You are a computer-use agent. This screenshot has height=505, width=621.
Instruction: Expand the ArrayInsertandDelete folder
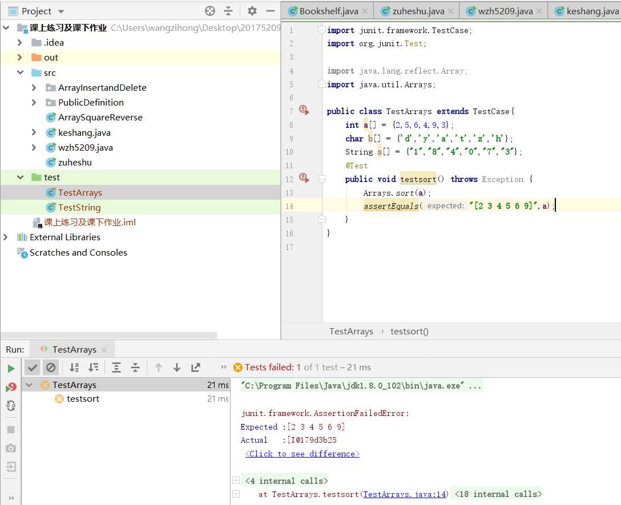pyautogui.click(x=34, y=88)
